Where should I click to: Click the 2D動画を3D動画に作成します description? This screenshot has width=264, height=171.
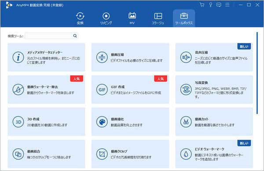[x=47, y=125]
